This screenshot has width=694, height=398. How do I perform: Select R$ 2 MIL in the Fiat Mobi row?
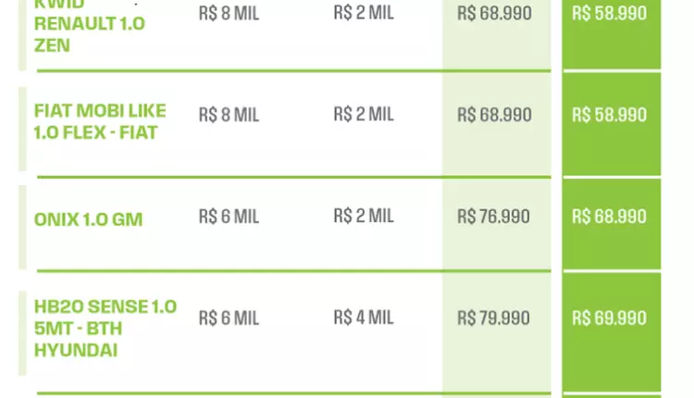point(364,115)
